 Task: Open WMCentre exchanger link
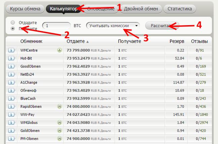click(x=29, y=50)
